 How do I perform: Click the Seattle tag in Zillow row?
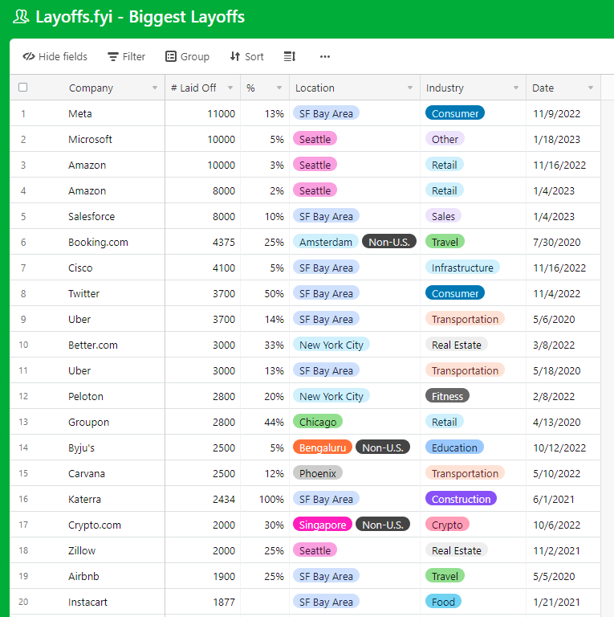click(x=315, y=550)
